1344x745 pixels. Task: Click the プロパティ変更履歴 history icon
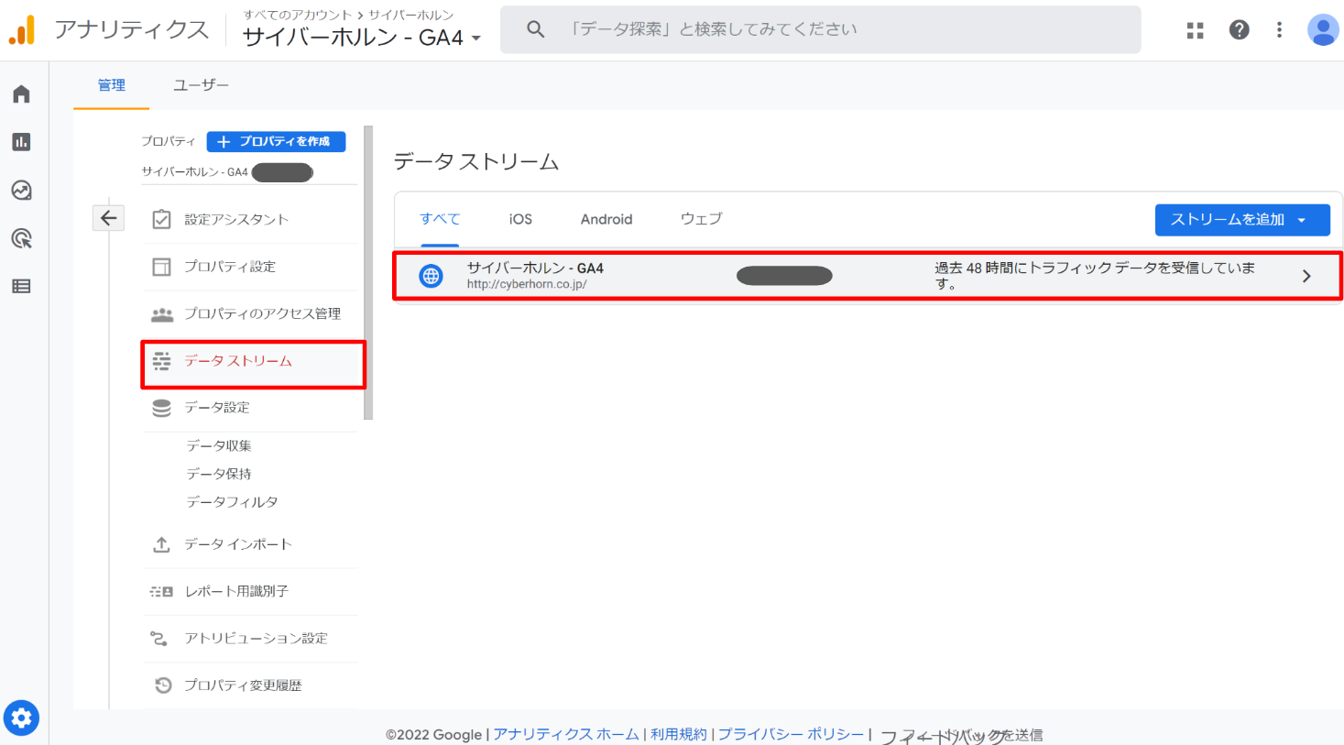pos(163,685)
